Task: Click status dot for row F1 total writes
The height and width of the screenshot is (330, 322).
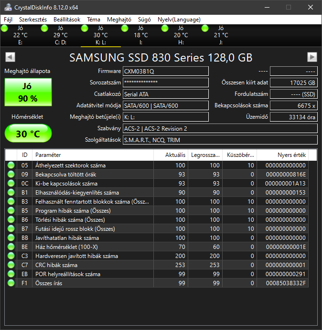Action: (x=11, y=283)
